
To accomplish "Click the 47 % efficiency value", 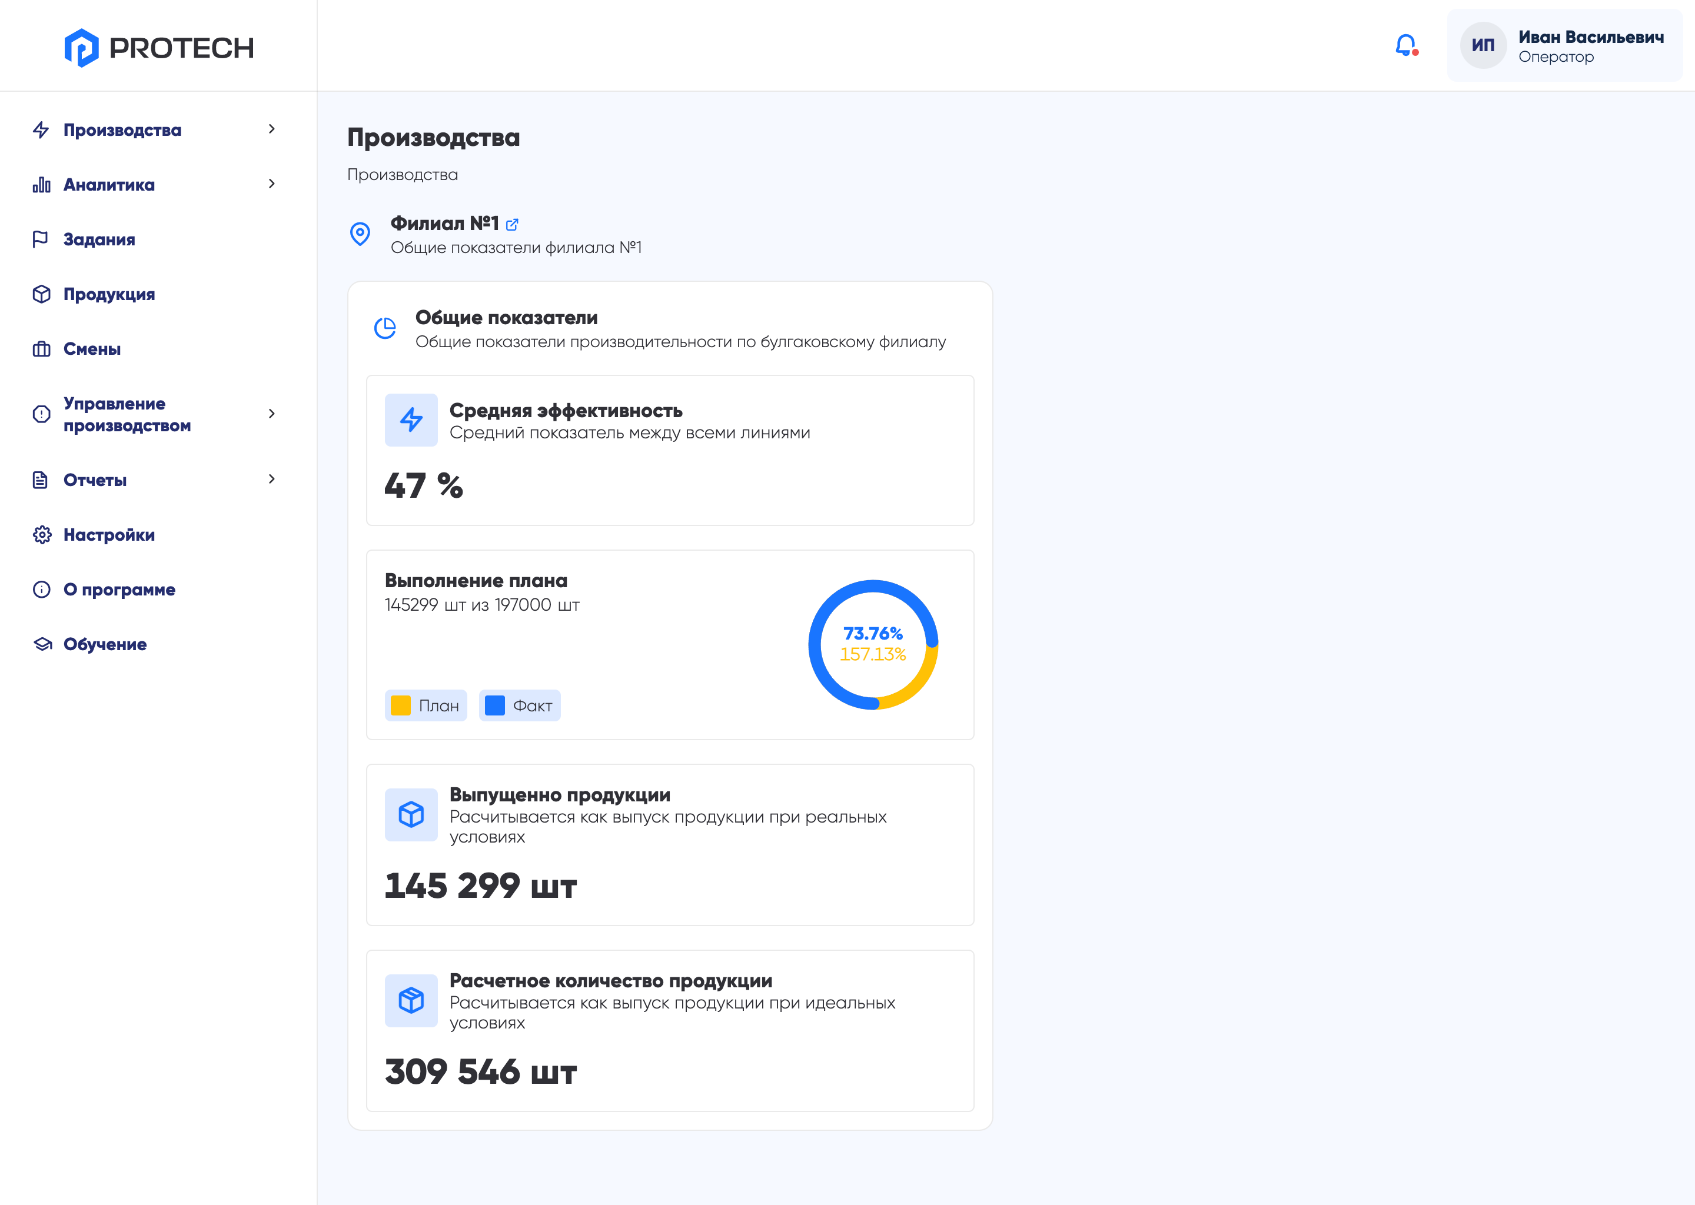I will coord(424,486).
